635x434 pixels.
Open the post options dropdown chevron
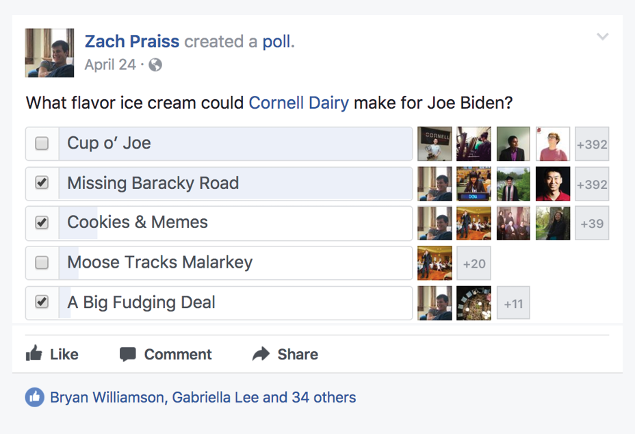tap(602, 37)
